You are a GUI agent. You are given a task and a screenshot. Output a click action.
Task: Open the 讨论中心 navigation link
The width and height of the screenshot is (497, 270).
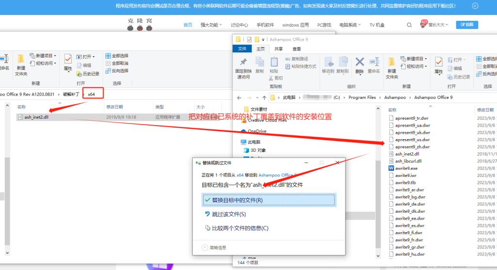[x=239, y=25]
